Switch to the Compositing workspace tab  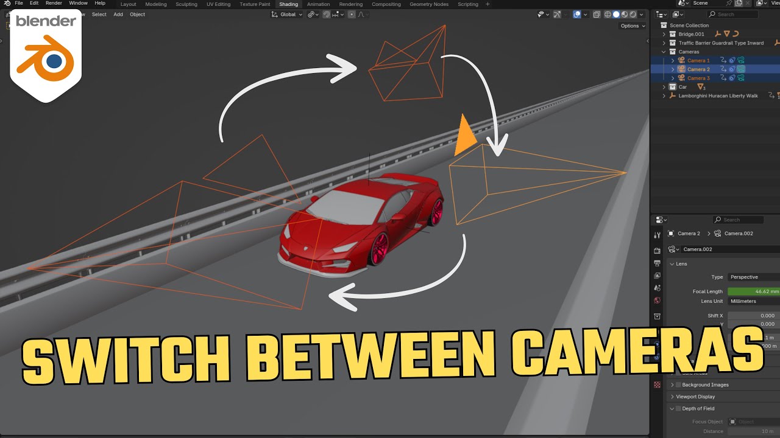click(x=386, y=4)
